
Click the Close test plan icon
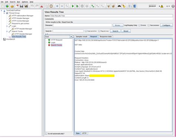pyautogui.click(x=17, y=6)
